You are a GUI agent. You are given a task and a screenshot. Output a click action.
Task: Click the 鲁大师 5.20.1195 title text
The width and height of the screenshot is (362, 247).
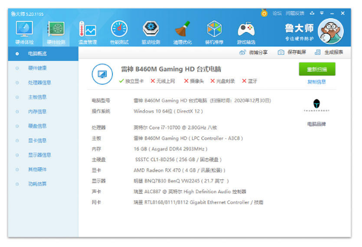(x=27, y=14)
